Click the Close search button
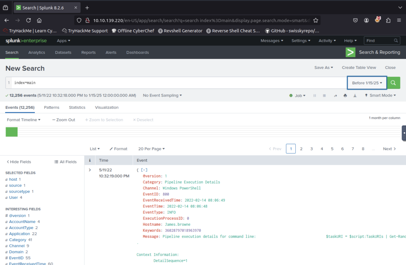 click(390, 67)
